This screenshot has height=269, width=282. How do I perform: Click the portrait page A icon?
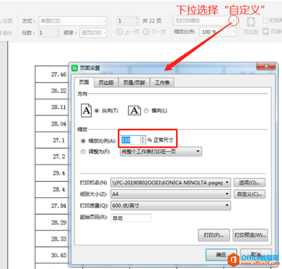point(86,110)
